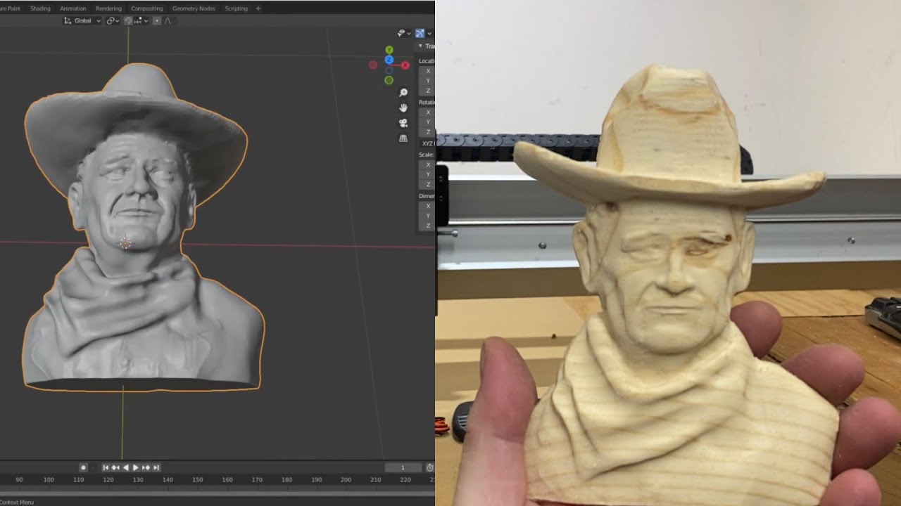Click the current frame number field
This screenshot has width=901, height=506.
(403, 467)
